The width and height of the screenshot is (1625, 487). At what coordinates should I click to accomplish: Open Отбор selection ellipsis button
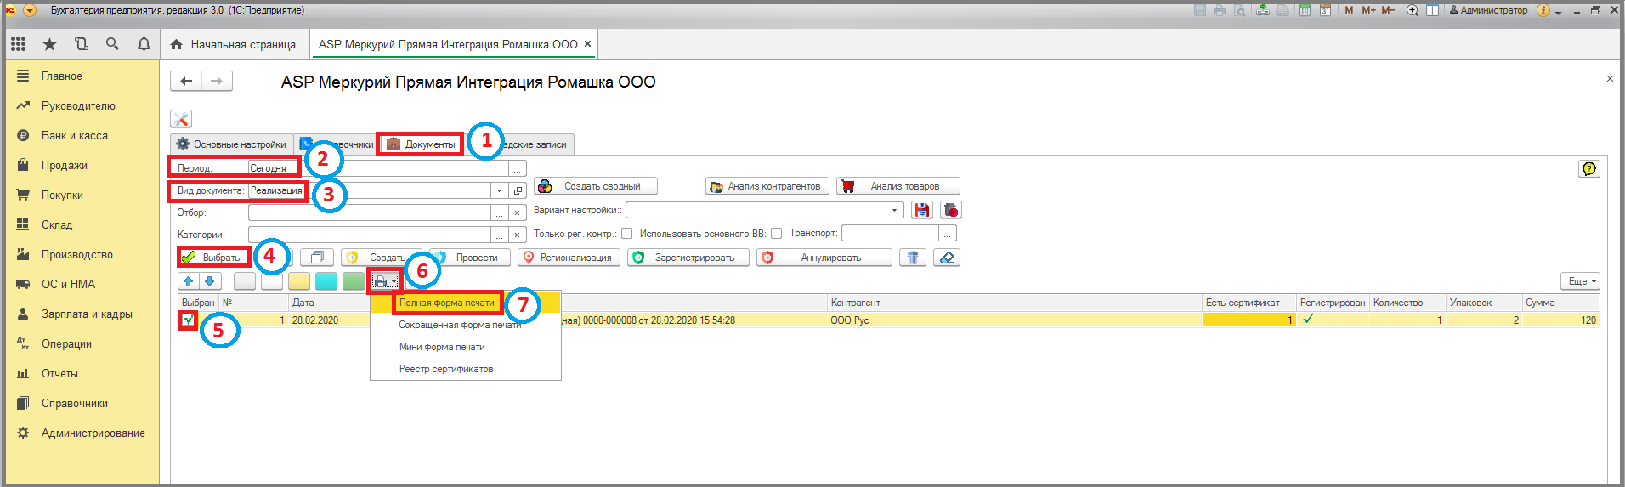coord(500,212)
